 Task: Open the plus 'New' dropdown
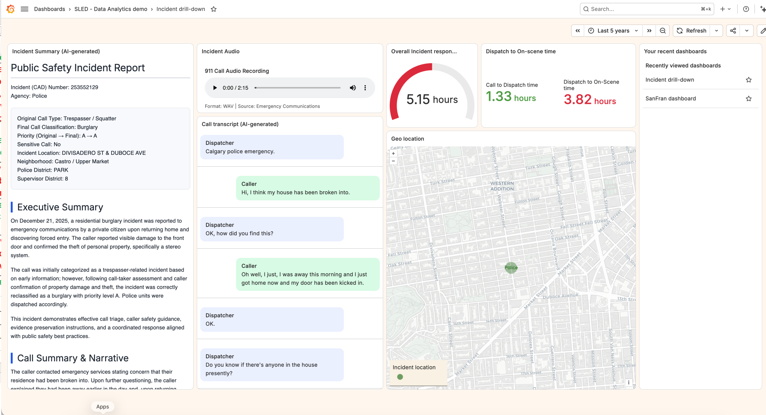coord(725,9)
